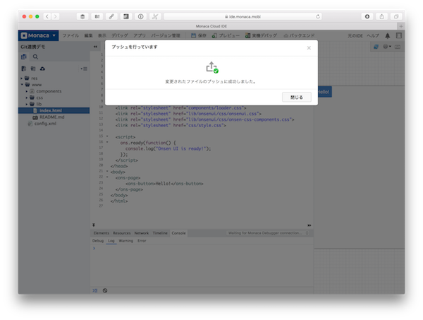The height and width of the screenshot is (320, 423).
Task: Open the デバッグ menu
Action: pyautogui.click(x=120, y=36)
